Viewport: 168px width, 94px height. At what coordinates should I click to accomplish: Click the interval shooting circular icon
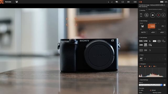tap(163, 15)
